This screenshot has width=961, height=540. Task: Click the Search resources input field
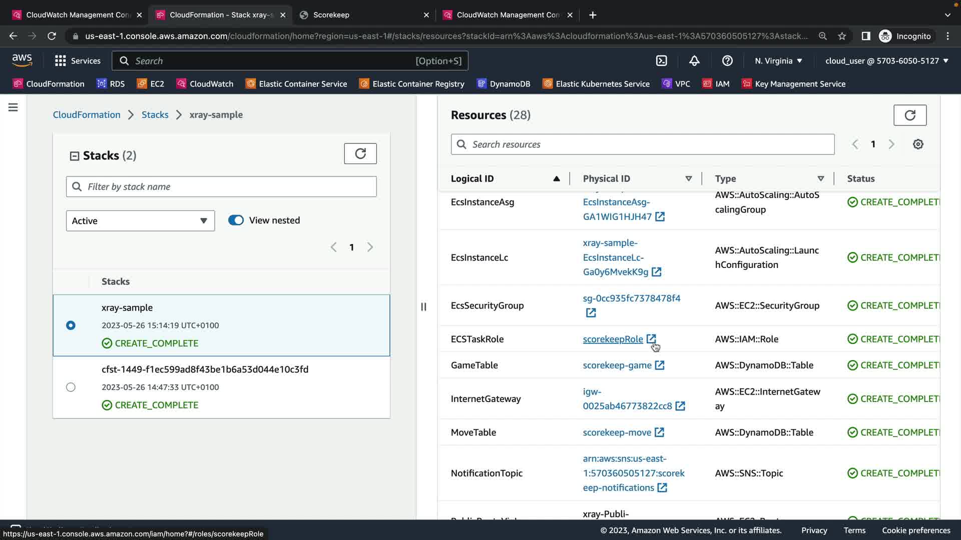click(642, 144)
